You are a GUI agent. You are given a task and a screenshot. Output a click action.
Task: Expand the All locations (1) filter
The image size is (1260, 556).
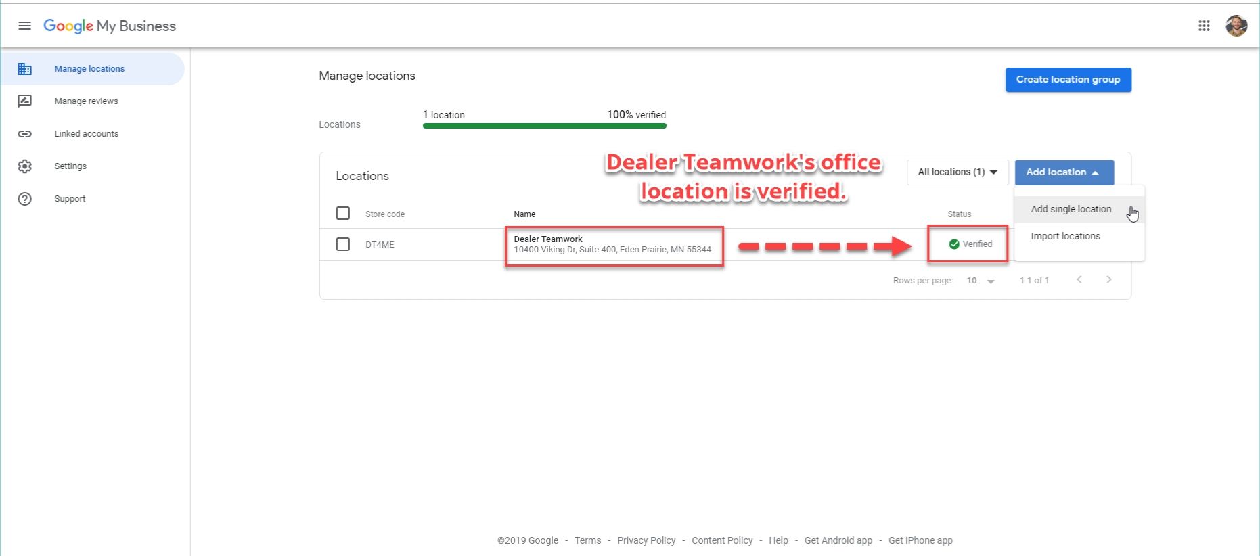[x=957, y=172]
